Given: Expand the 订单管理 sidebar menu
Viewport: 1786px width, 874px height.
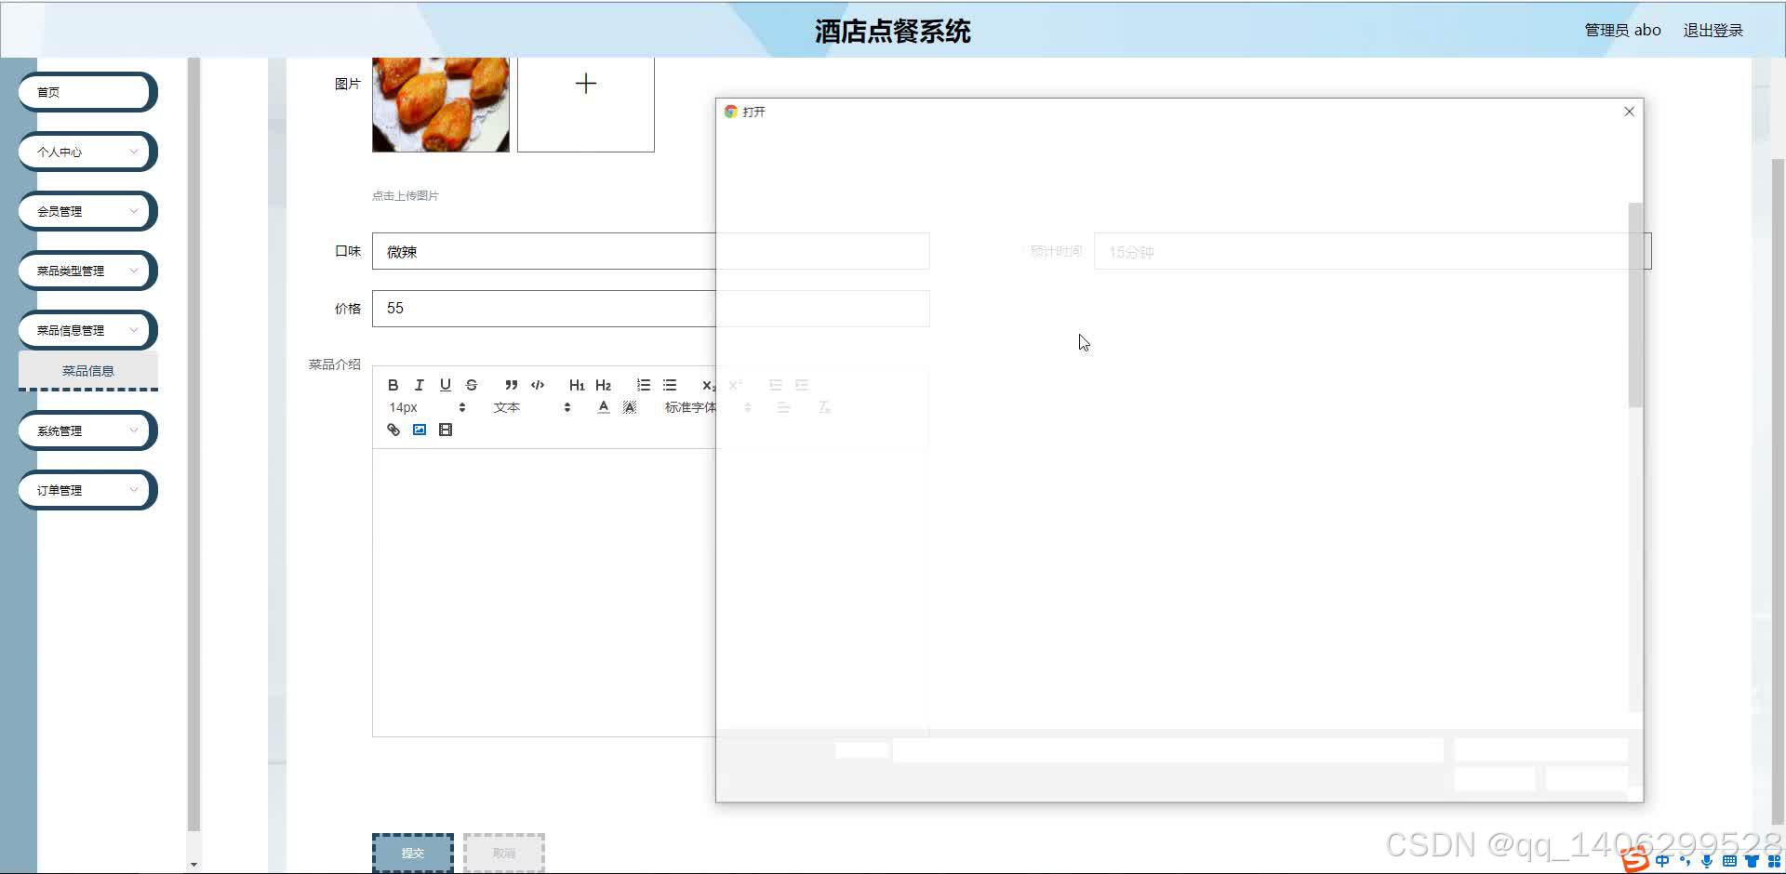Looking at the screenshot, I should (87, 490).
